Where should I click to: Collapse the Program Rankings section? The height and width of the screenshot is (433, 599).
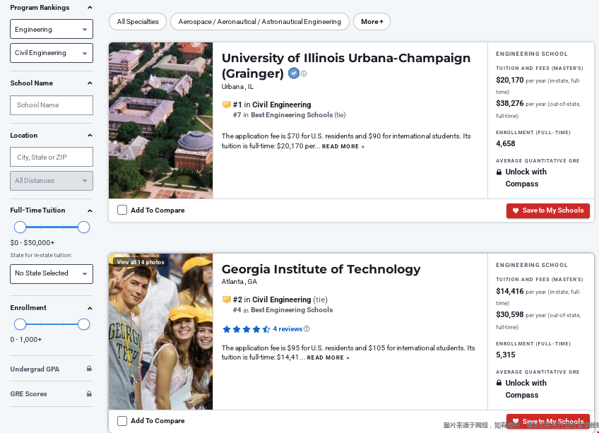click(x=90, y=8)
